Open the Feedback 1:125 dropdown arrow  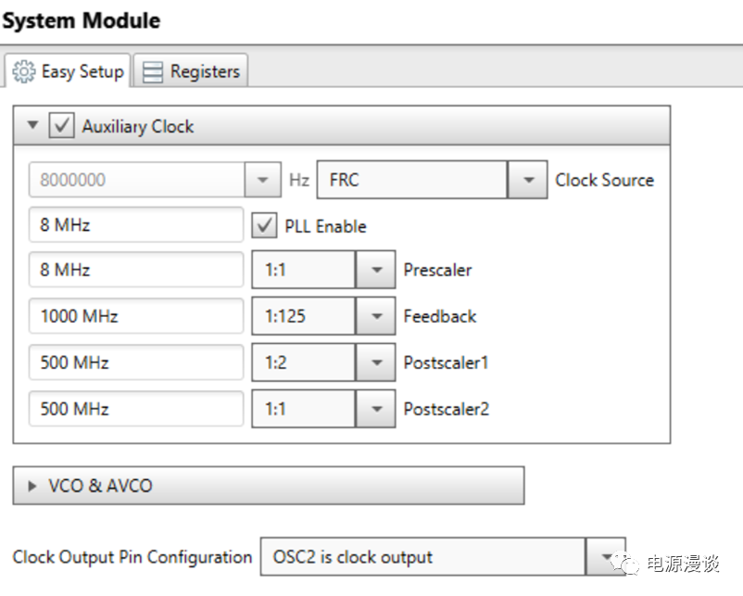tap(376, 316)
